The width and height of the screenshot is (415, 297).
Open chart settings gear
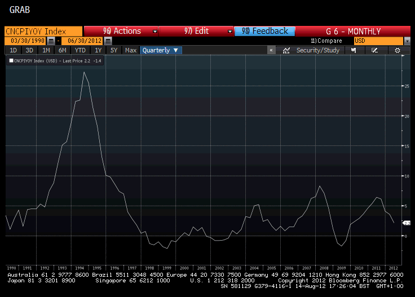[398, 50]
